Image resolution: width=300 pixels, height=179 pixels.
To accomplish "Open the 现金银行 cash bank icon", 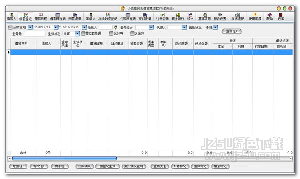I will (x=178, y=16).
